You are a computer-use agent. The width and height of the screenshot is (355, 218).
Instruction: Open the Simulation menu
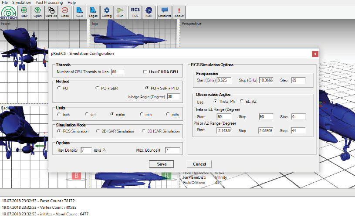point(21,3)
